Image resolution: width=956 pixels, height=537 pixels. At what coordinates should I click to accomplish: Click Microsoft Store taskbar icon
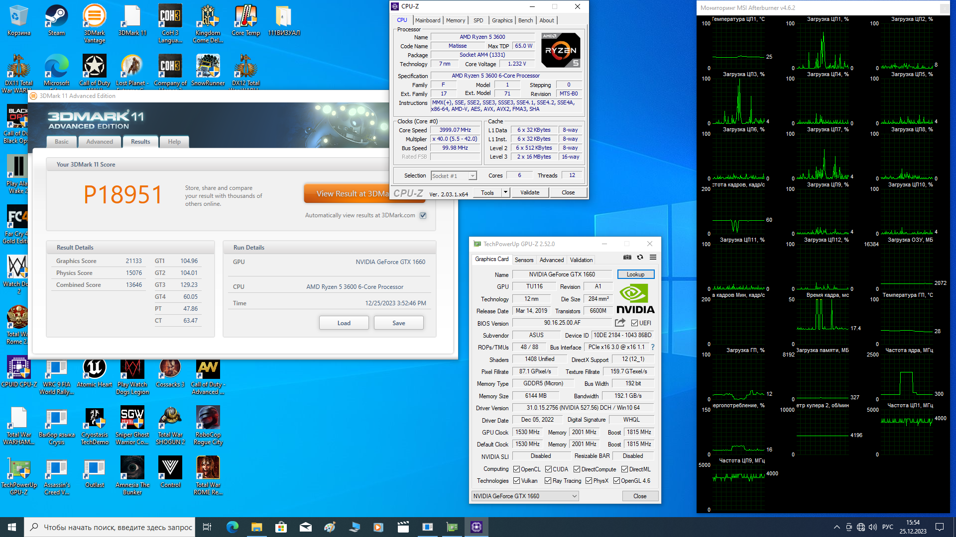[281, 527]
